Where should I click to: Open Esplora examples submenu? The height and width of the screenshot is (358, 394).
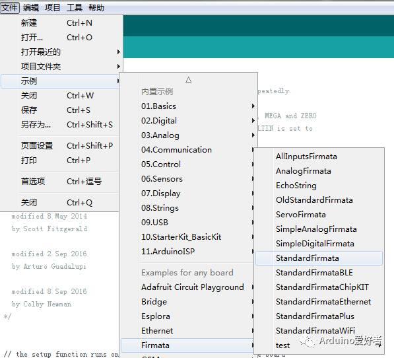pos(187,316)
